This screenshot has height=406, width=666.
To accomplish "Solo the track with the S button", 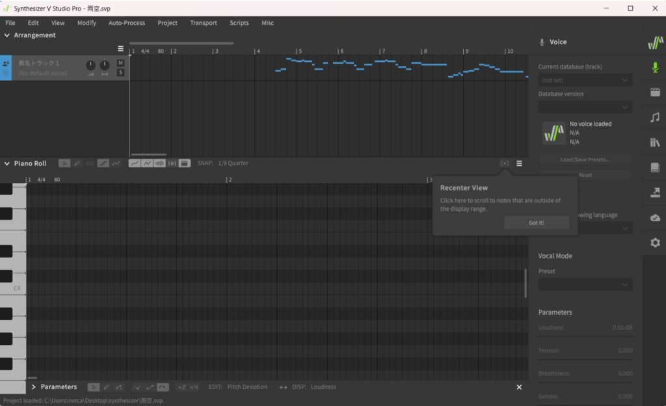I will (x=120, y=73).
